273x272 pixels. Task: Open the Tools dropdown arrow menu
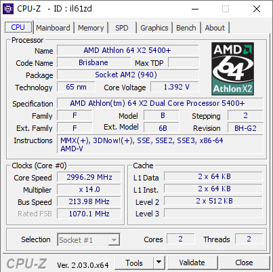point(159,263)
